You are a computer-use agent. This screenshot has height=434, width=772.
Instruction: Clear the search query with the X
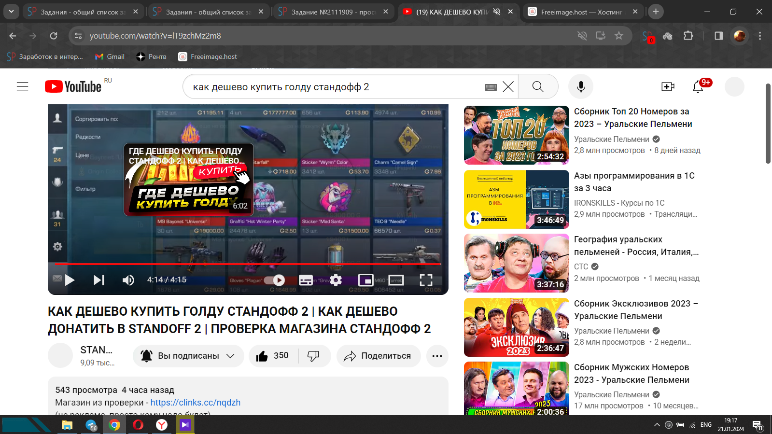pyautogui.click(x=508, y=87)
